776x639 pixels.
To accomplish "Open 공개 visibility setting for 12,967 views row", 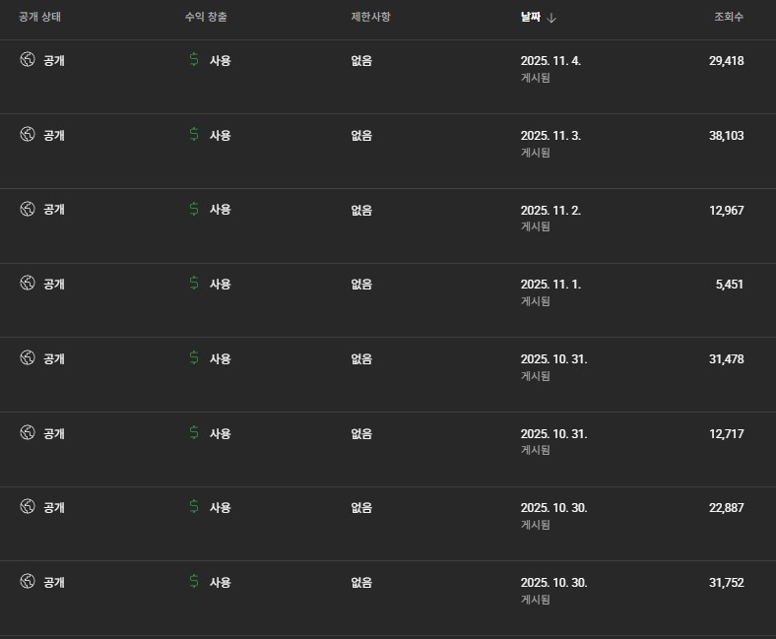I will pyautogui.click(x=54, y=210).
